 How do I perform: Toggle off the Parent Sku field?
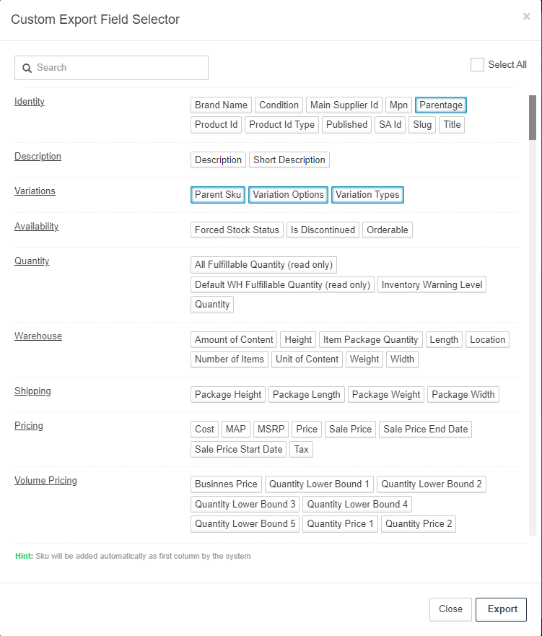click(x=218, y=195)
